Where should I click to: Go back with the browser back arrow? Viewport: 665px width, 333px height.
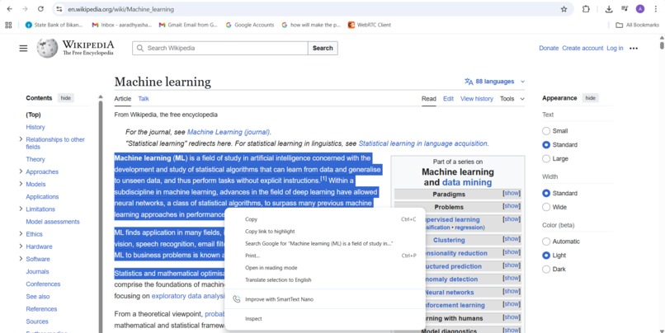pos(10,9)
